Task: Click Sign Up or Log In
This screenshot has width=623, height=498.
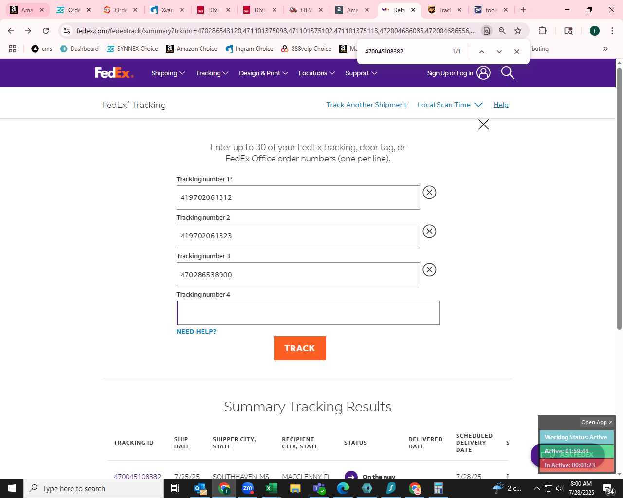Action: click(x=450, y=73)
